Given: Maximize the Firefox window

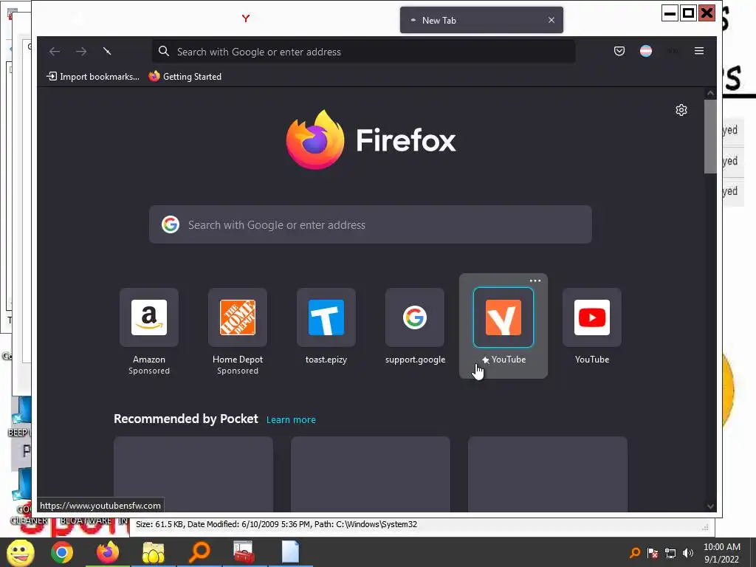Looking at the screenshot, I should click(689, 13).
